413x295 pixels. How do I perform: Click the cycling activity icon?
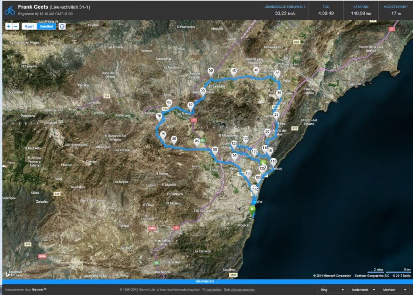(x=10, y=10)
